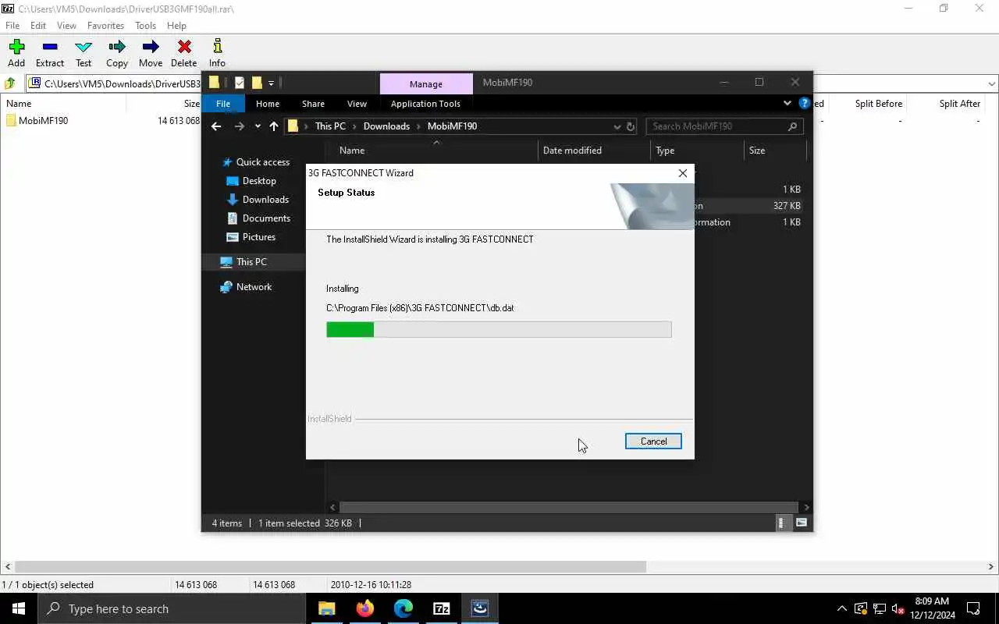
Task: Open File Explorer from the taskbar
Action: (x=327, y=608)
